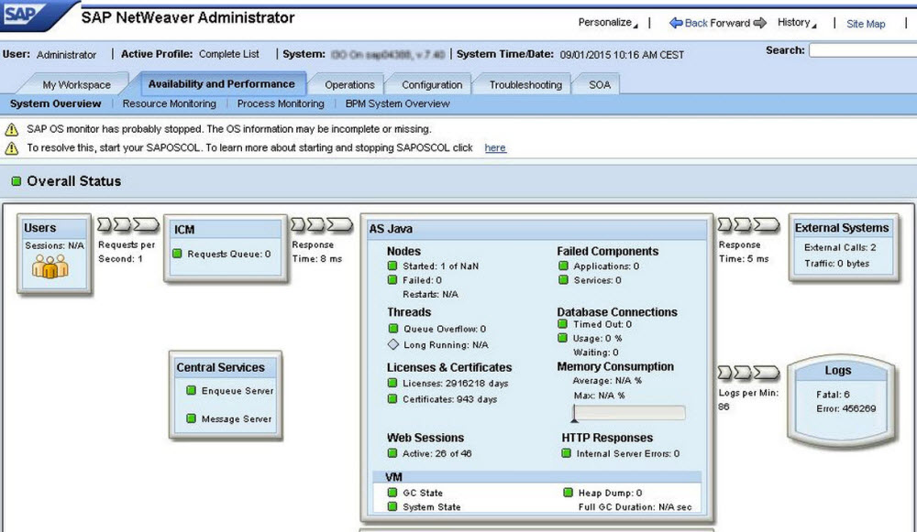Open the Configuration tab
This screenshot has height=532, width=917.
[x=432, y=84]
